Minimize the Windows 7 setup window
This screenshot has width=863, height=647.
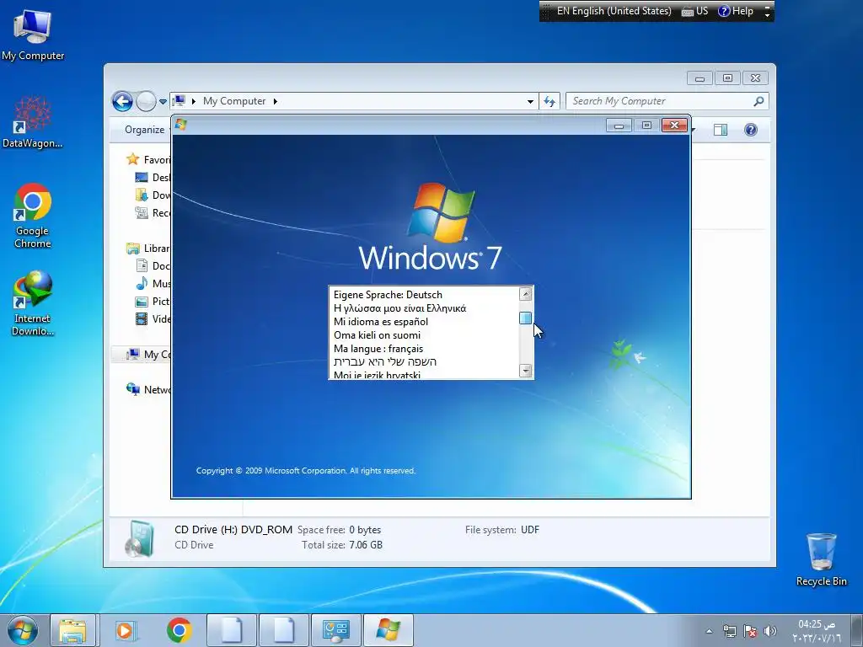tap(619, 126)
